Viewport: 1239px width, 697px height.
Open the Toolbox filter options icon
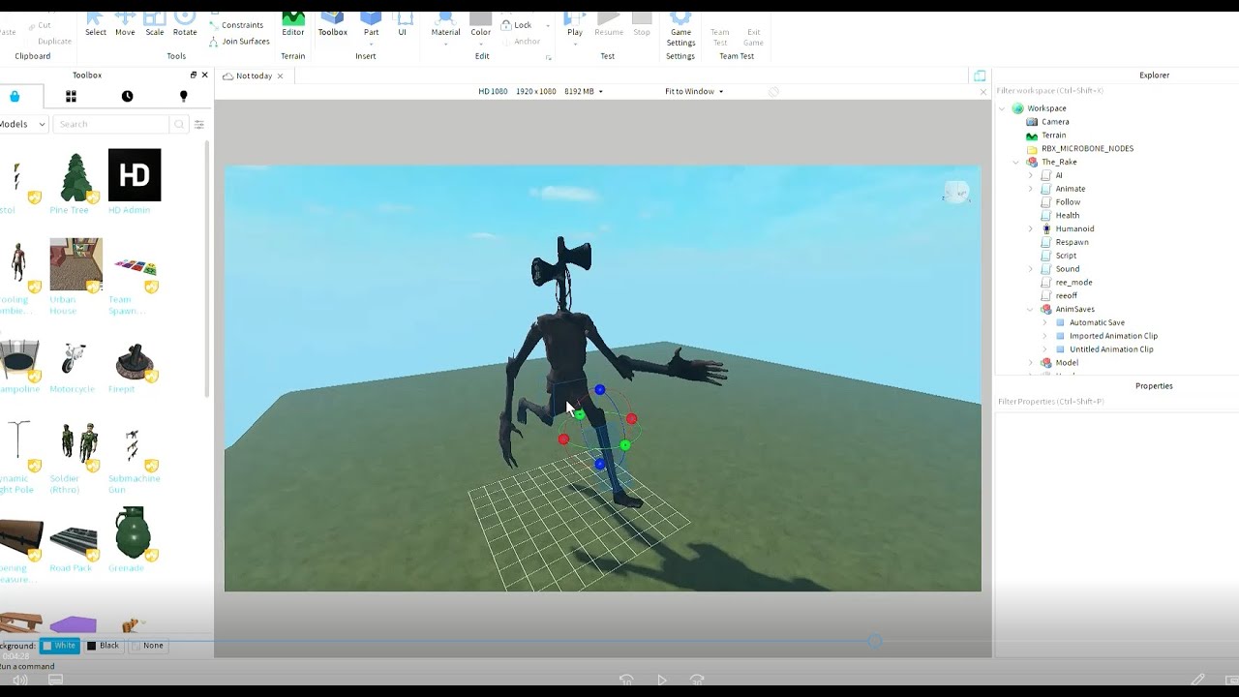(199, 124)
